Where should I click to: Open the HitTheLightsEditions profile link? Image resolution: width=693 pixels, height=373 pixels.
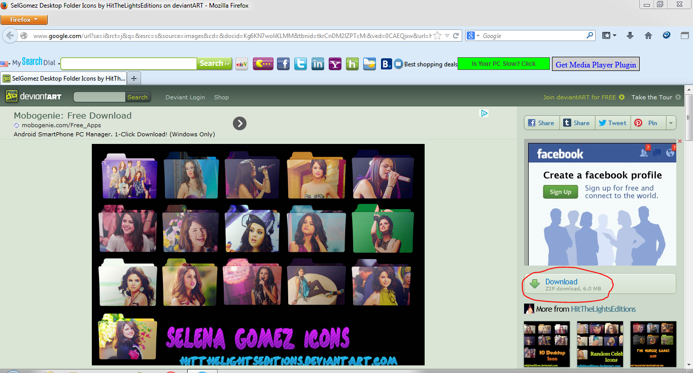603,309
